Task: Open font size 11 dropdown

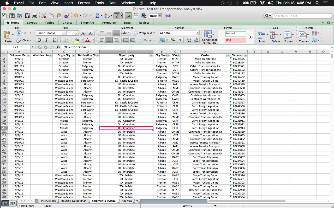Action: 77,33
